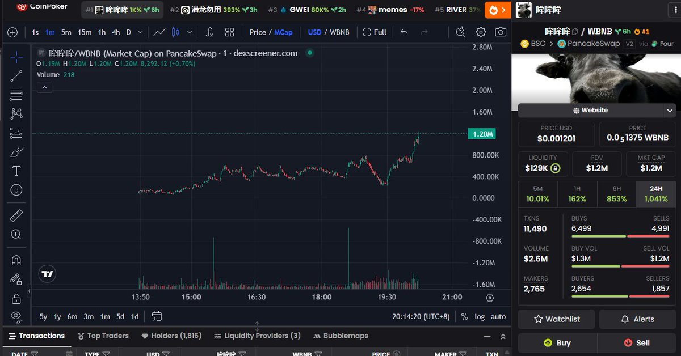Set chart range to 6m
Screen dimensions: 681x356
point(72,317)
